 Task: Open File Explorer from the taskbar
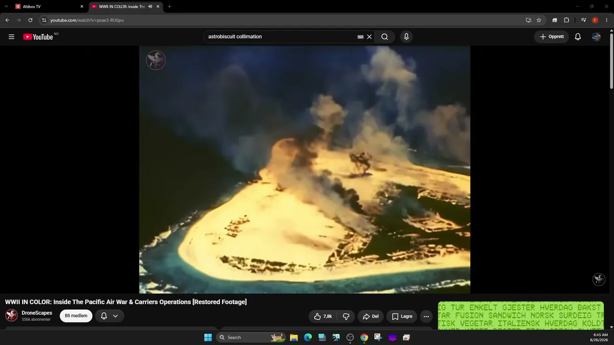(x=294, y=337)
